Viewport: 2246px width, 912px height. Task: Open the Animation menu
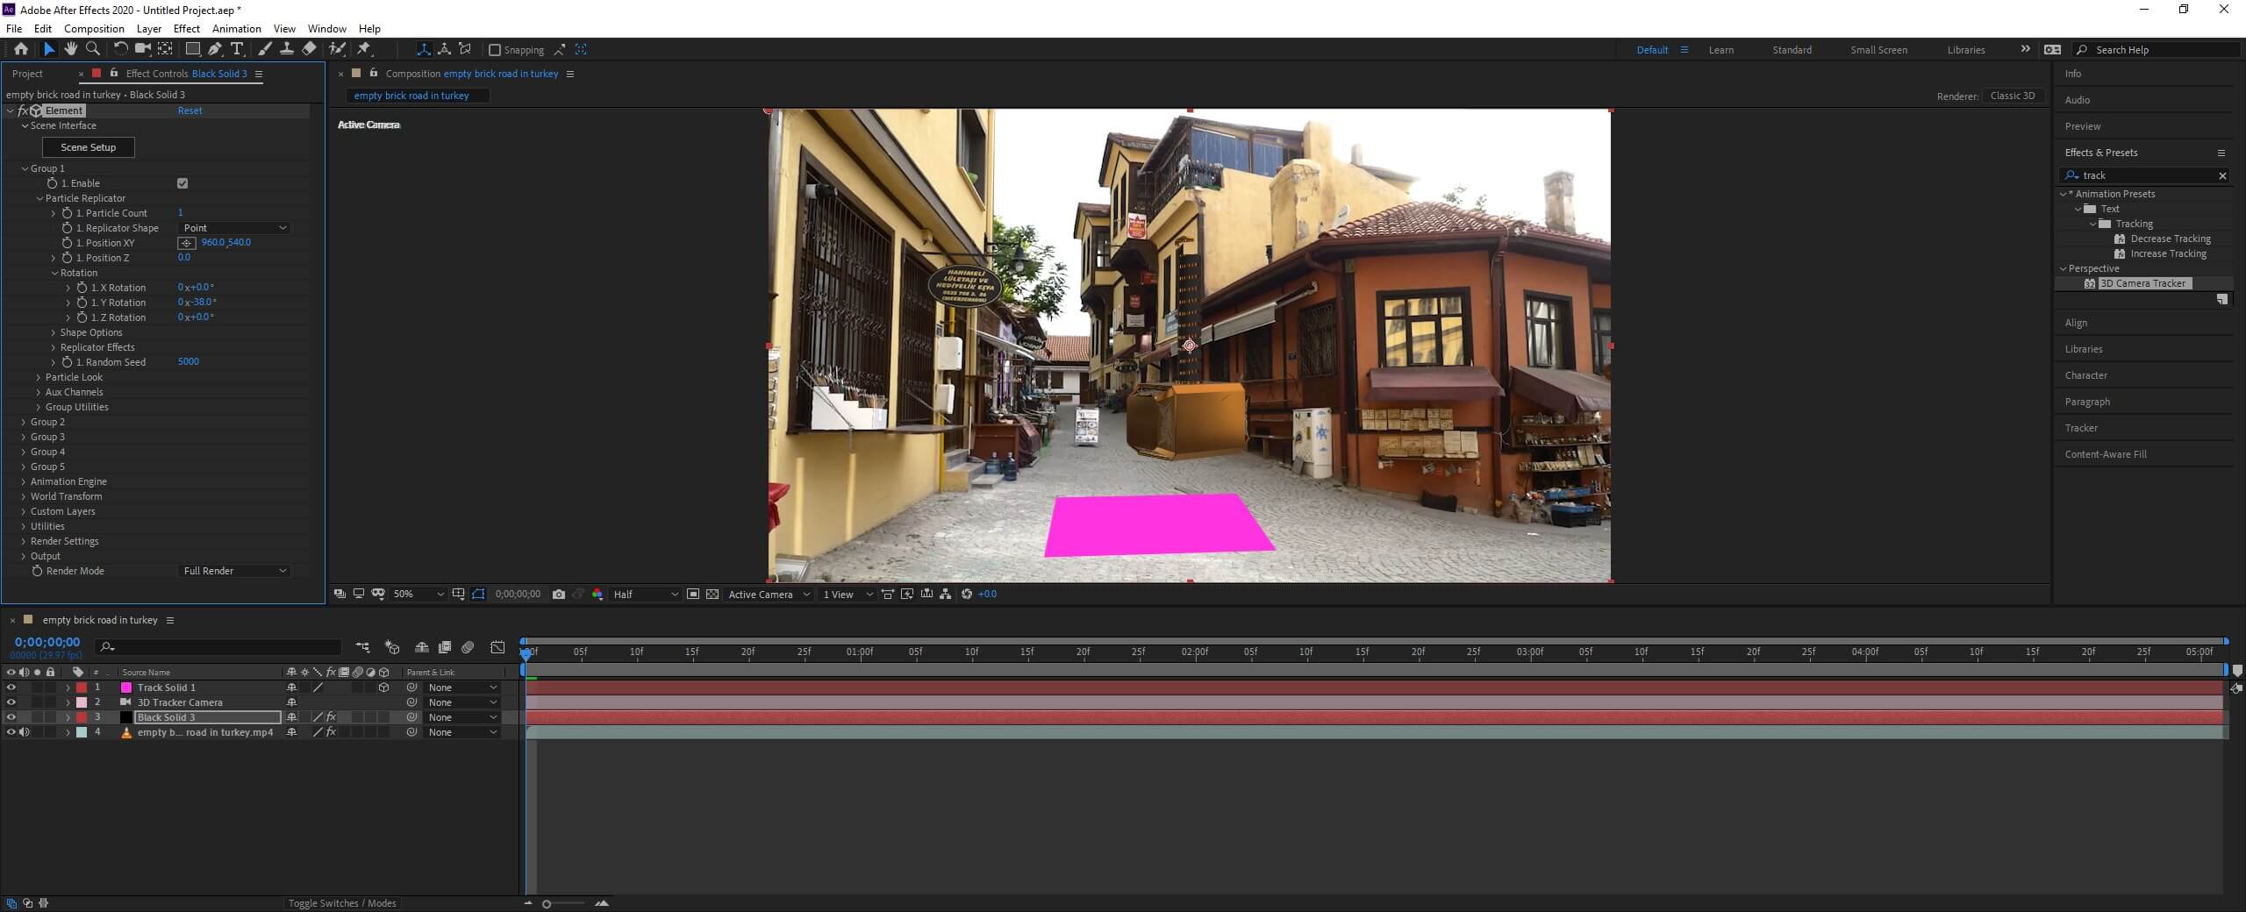[237, 28]
